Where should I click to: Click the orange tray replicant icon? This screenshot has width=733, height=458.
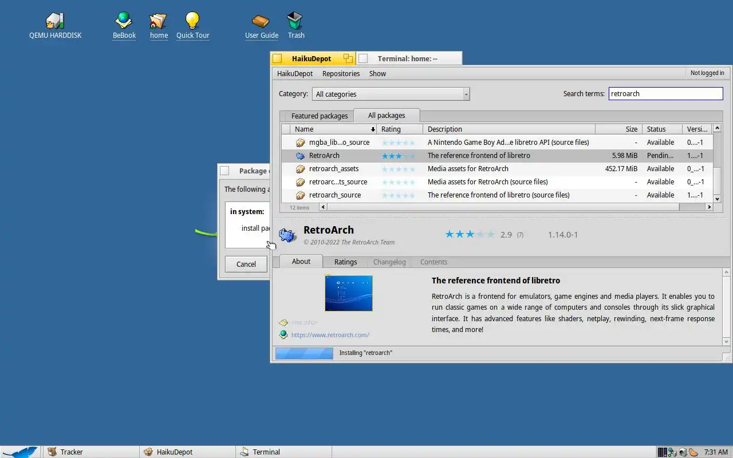point(693,452)
